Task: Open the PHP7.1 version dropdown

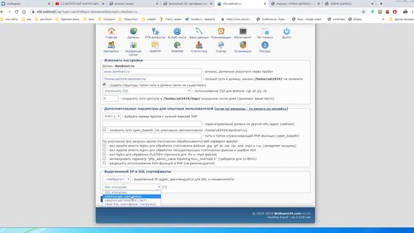Action: (112, 116)
